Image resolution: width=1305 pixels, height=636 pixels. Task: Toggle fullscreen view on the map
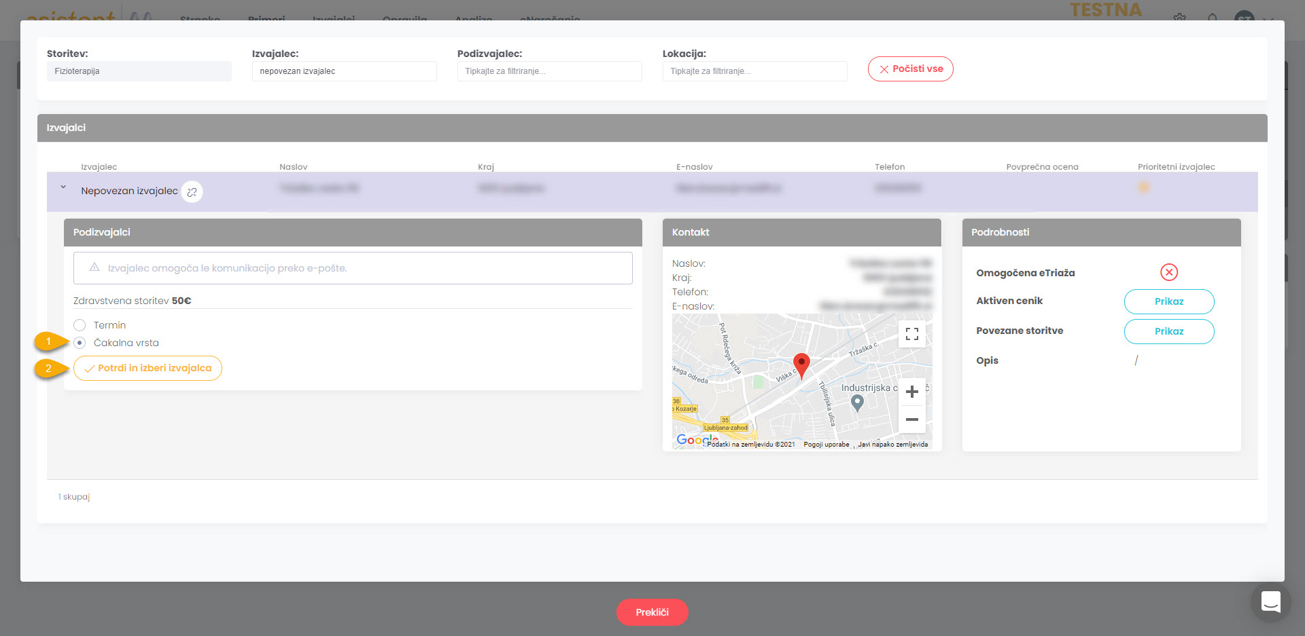click(911, 334)
